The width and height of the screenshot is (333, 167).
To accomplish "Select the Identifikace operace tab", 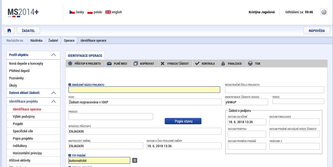I will [x=85, y=56].
